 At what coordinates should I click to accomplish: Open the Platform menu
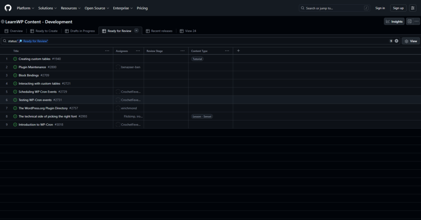click(x=25, y=8)
